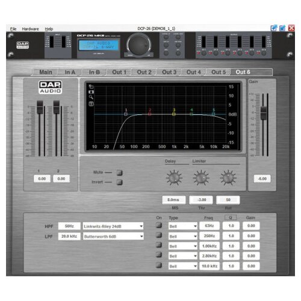The height and width of the screenshot is (301, 301).
Task: Click the large data wheel on the rack unit
Action: click(138, 45)
